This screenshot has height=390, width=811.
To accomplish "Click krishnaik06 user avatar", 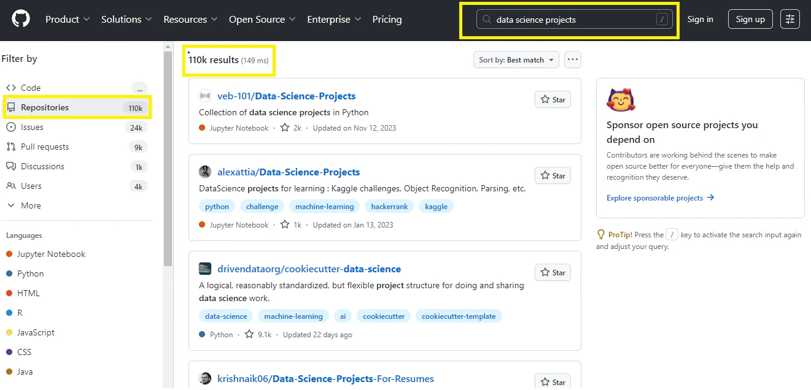I will coord(205,378).
